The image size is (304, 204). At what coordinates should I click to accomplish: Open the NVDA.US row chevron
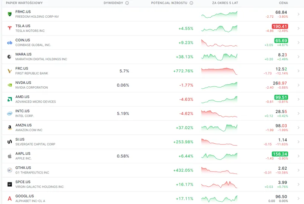point(298,85)
